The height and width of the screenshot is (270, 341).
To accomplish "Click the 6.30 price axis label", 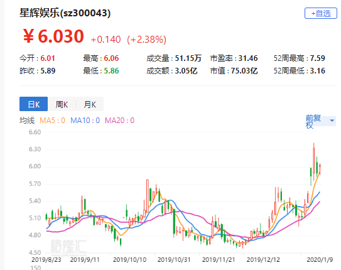I will pos(35,149).
